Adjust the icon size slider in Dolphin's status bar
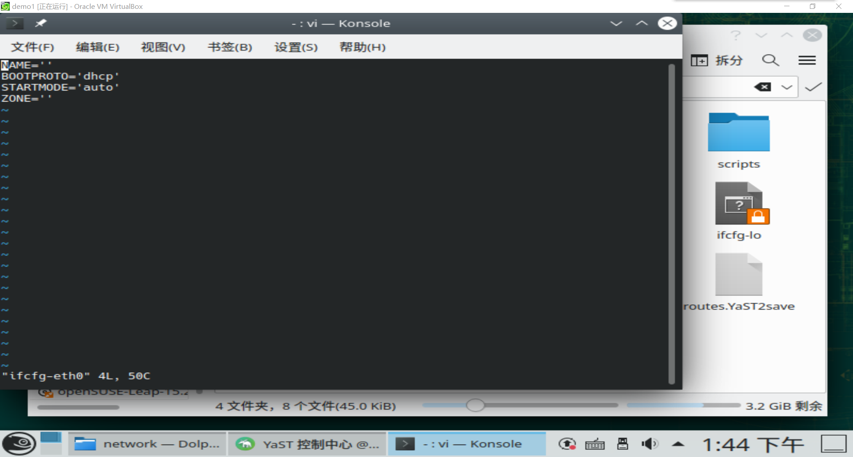This screenshot has width=853, height=457. [x=476, y=405]
